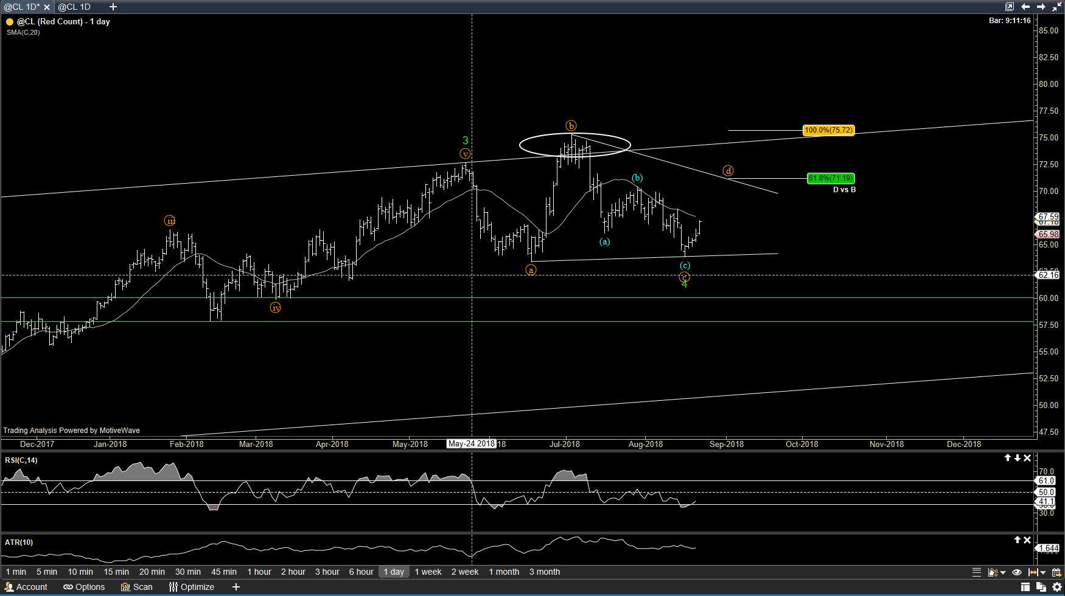Click the green wave 3 label
Viewport: 1065px width, 596px height.
466,140
